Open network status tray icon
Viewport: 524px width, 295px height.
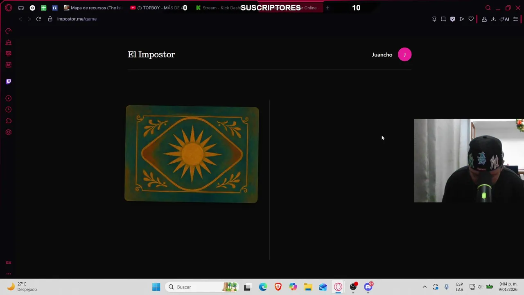(472, 287)
